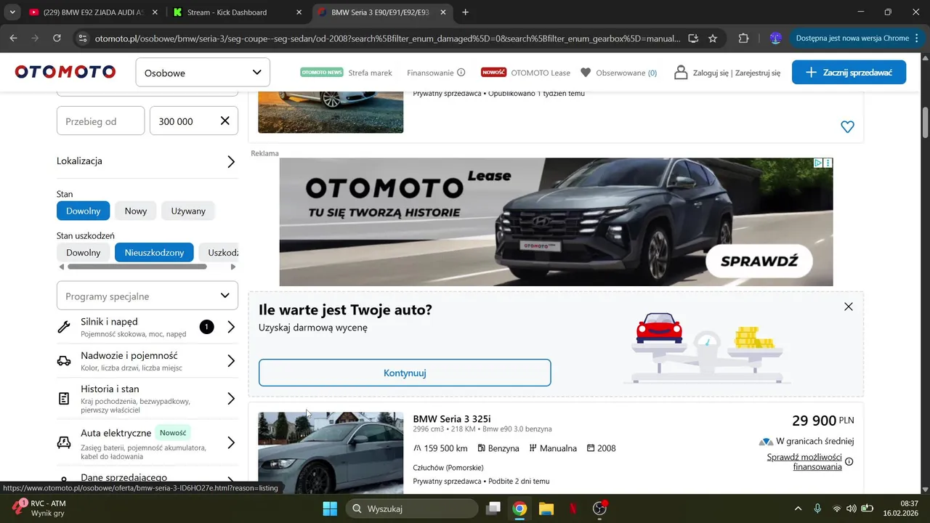930x523 pixels.
Task: Click the price indicator icon 'W granicach średniej'
Action: (766, 442)
